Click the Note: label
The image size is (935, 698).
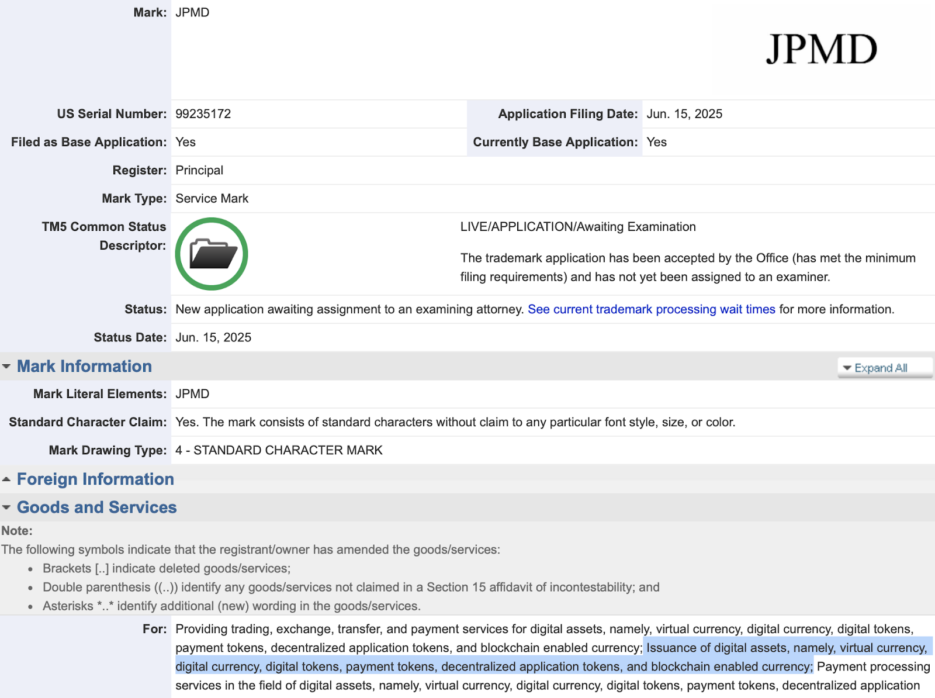tap(17, 531)
